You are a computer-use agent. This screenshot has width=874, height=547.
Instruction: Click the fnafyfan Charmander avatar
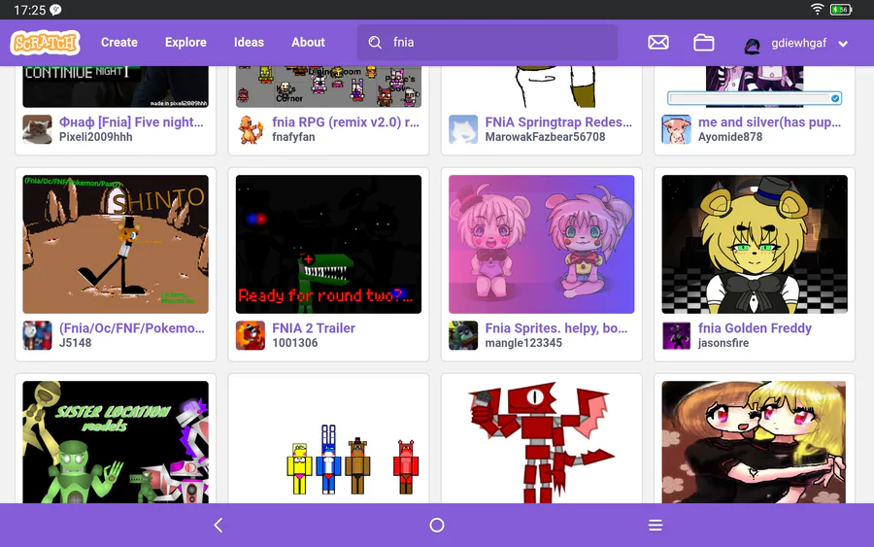click(251, 129)
